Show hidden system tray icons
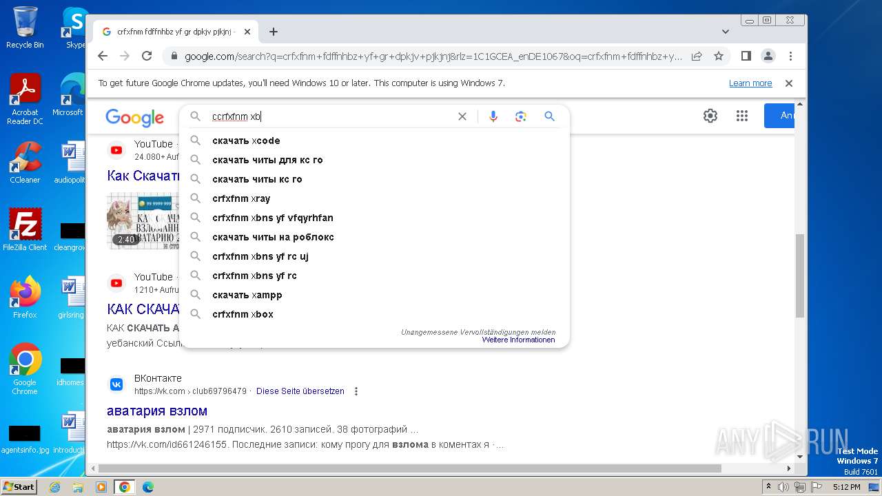 768,487
